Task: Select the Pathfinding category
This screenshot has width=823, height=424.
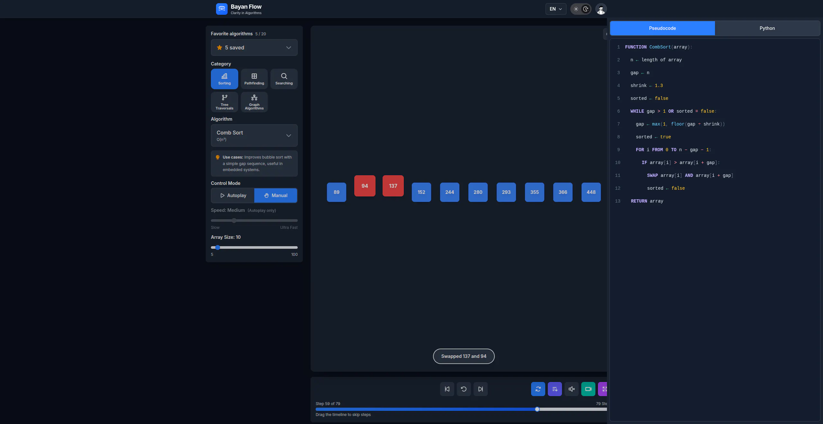Action: 254,79
